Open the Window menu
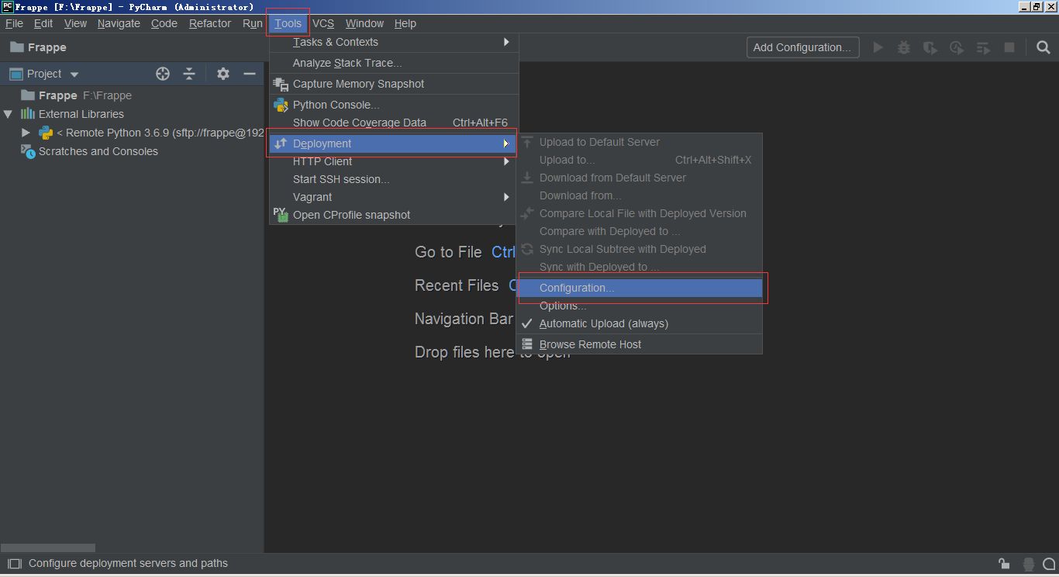1059x577 pixels. [364, 23]
